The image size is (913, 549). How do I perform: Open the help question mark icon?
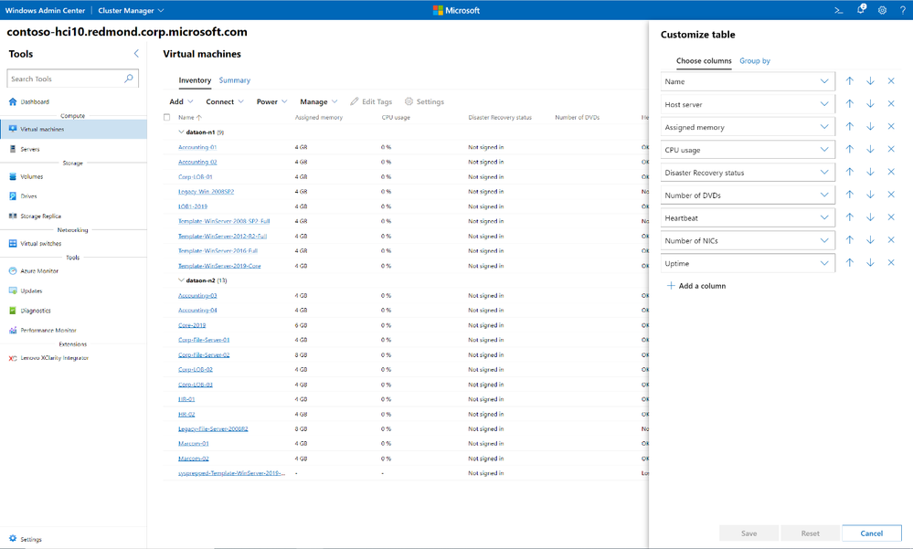coord(903,10)
